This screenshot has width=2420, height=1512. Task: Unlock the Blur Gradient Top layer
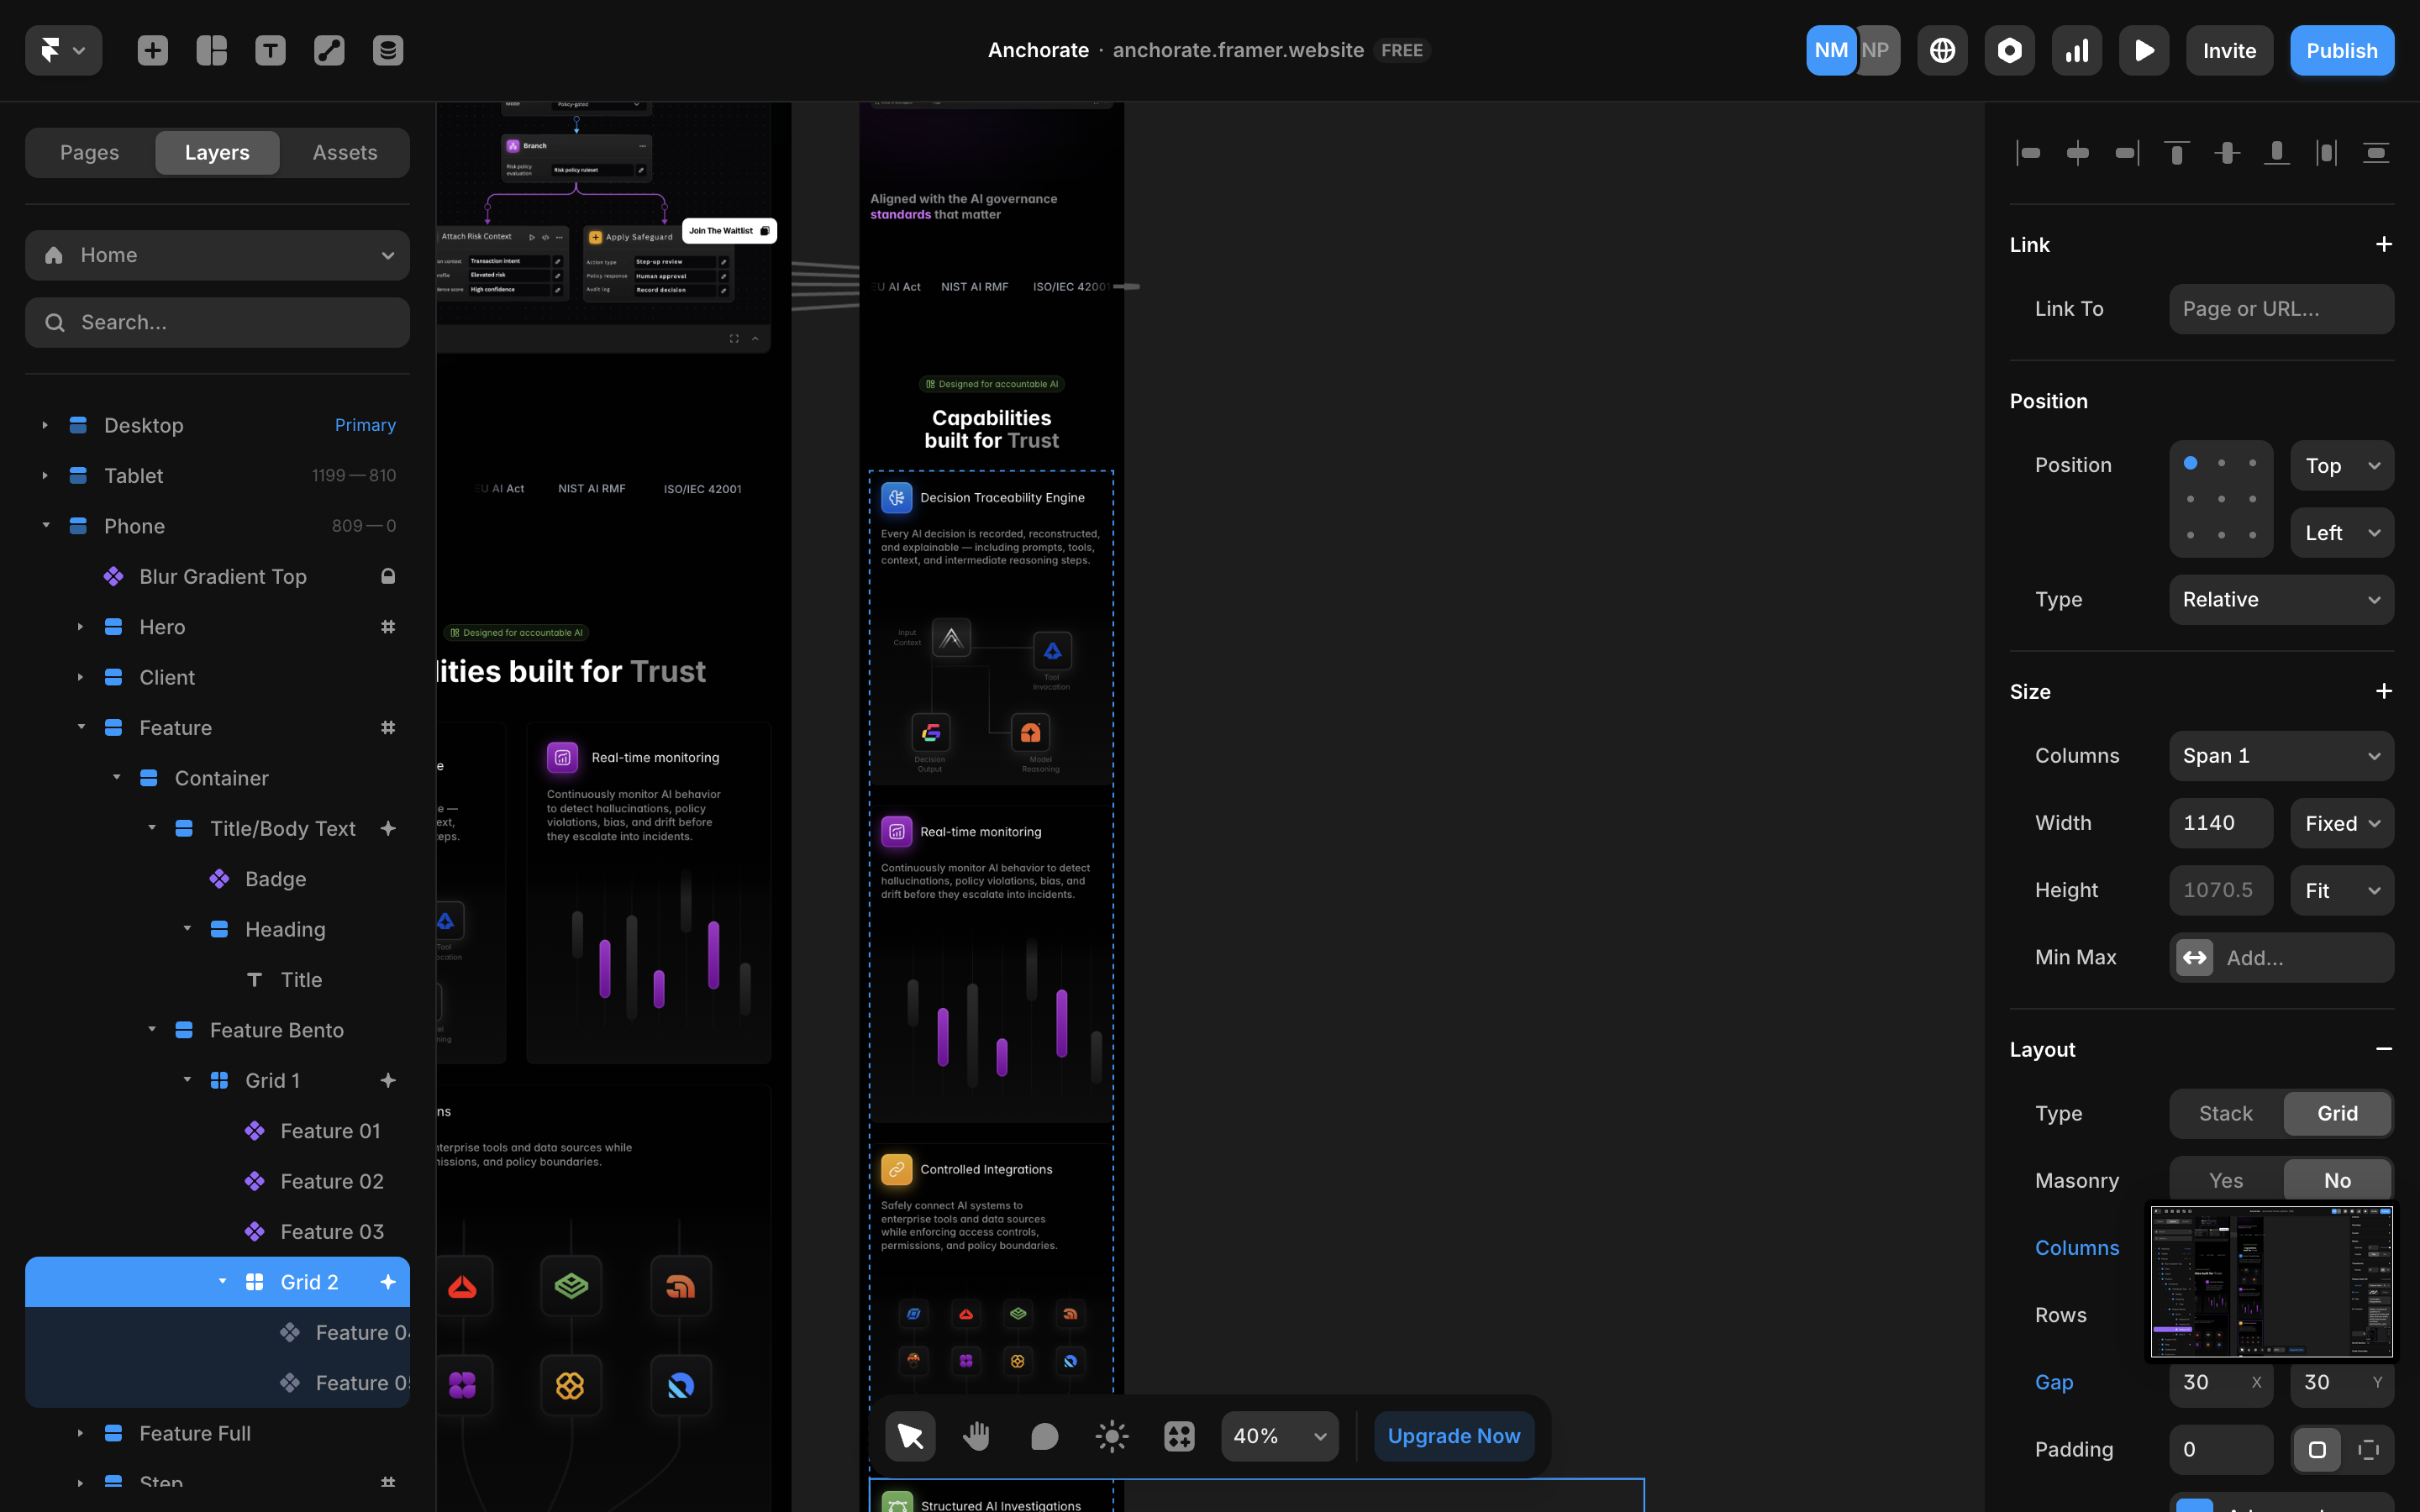click(x=388, y=576)
